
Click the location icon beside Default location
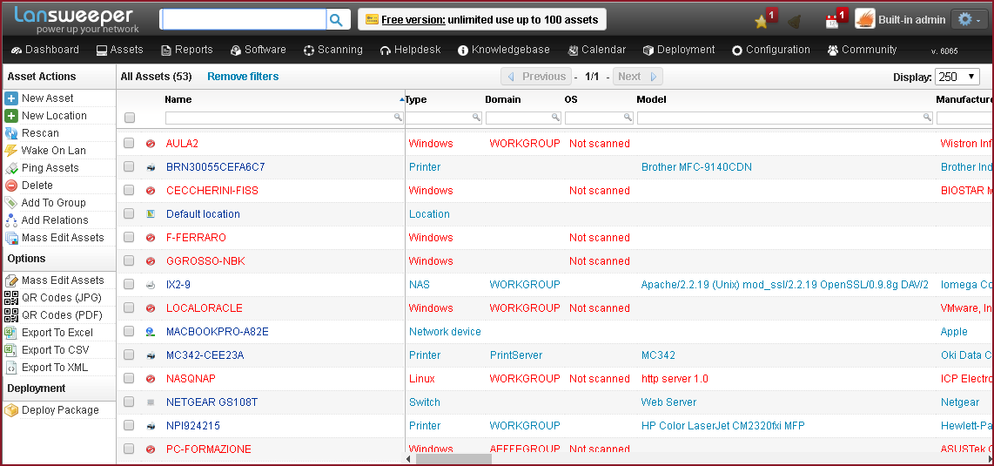(x=151, y=214)
